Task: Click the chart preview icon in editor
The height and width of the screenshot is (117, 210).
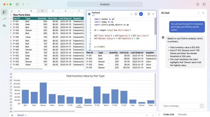Action: pyautogui.click(x=136, y=14)
